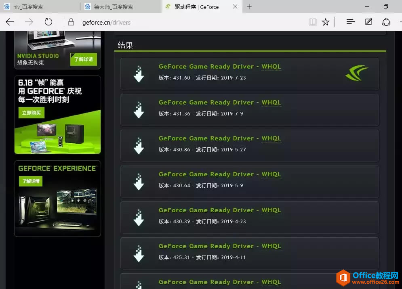
Task: Switch to niv_百度搜索 tab
Action: coord(40,7)
